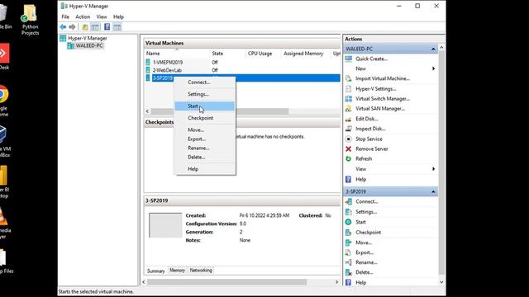Select the 1-VMEPM2019 virtual machine row
Viewport: 529px width, 297px height.
pos(242,63)
